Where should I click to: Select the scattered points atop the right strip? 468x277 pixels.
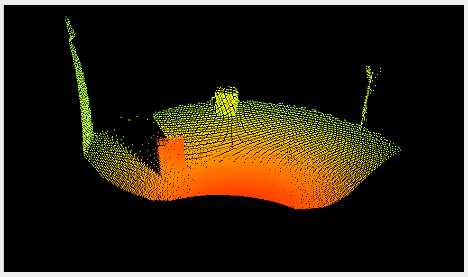(372, 70)
